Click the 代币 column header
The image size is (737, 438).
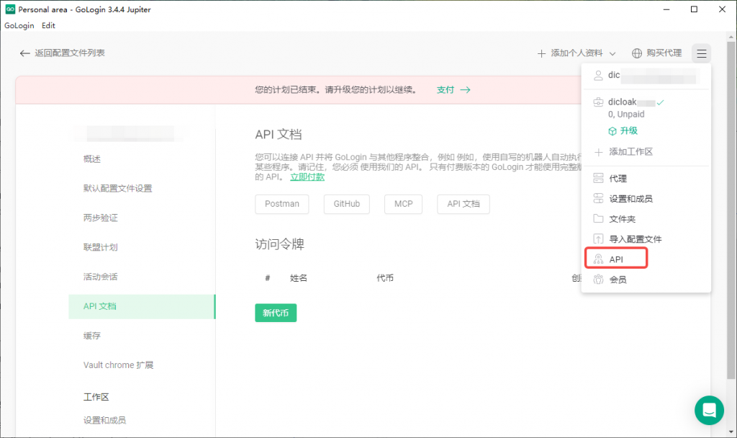(385, 278)
